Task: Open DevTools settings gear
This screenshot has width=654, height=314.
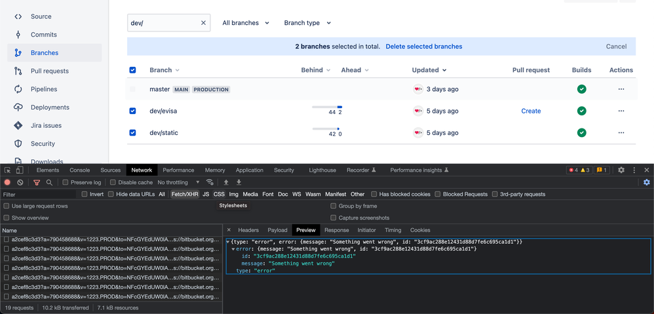Action: click(621, 170)
